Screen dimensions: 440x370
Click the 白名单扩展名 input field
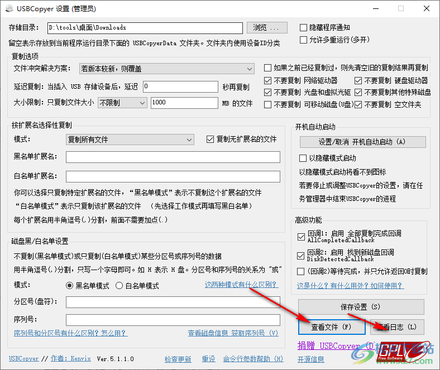(173, 177)
